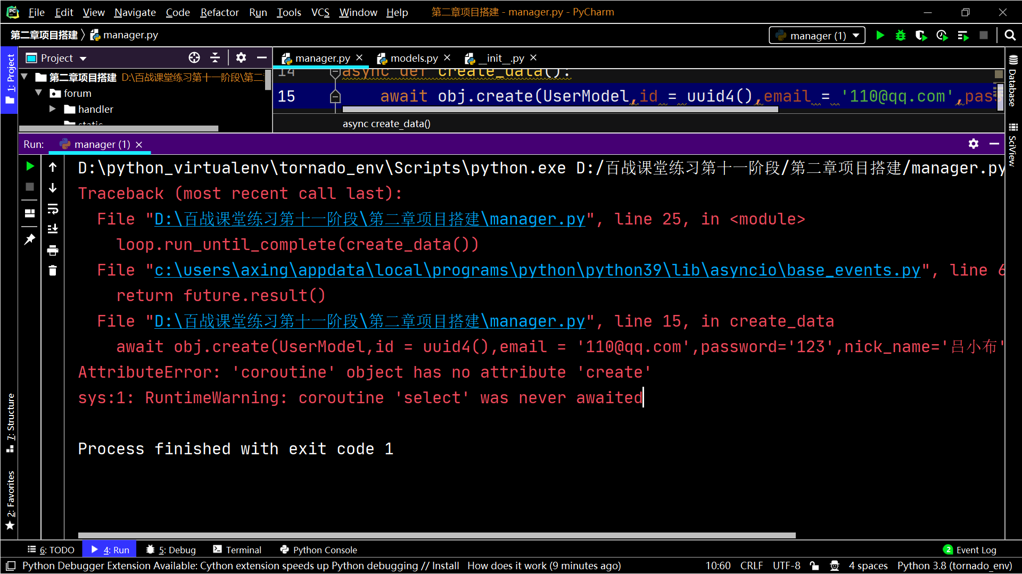Toggle the Structure tool window
The width and height of the screenshot is (1022, 574).
pyautogui.click(x=10, y=423)
